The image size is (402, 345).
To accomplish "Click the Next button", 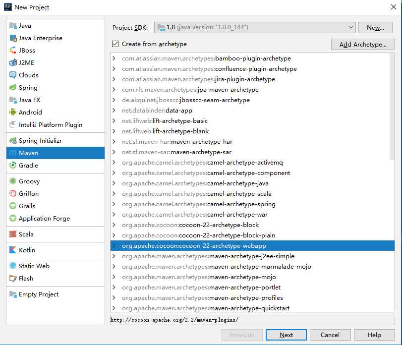I will tap(286, 335).
